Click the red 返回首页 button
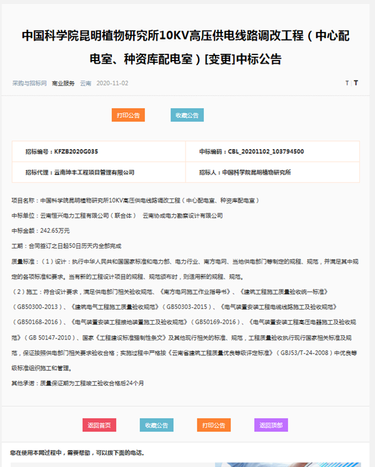This screenshot has width=375, height=467. pos(99,425)
